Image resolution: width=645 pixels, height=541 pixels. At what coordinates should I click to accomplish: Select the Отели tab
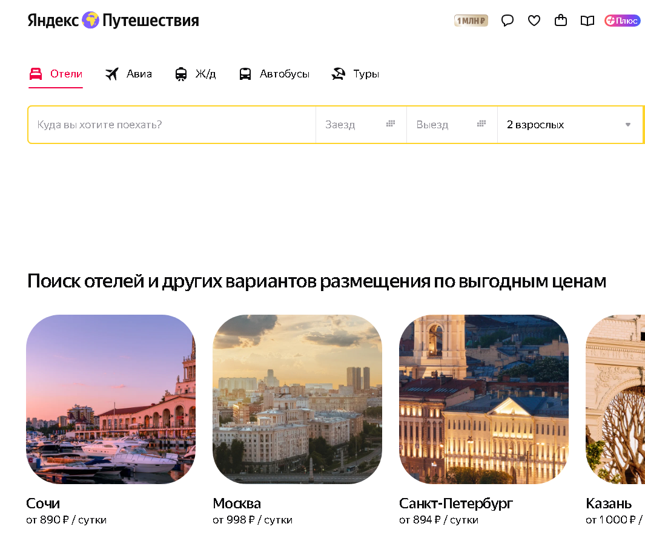coord(56,74)
